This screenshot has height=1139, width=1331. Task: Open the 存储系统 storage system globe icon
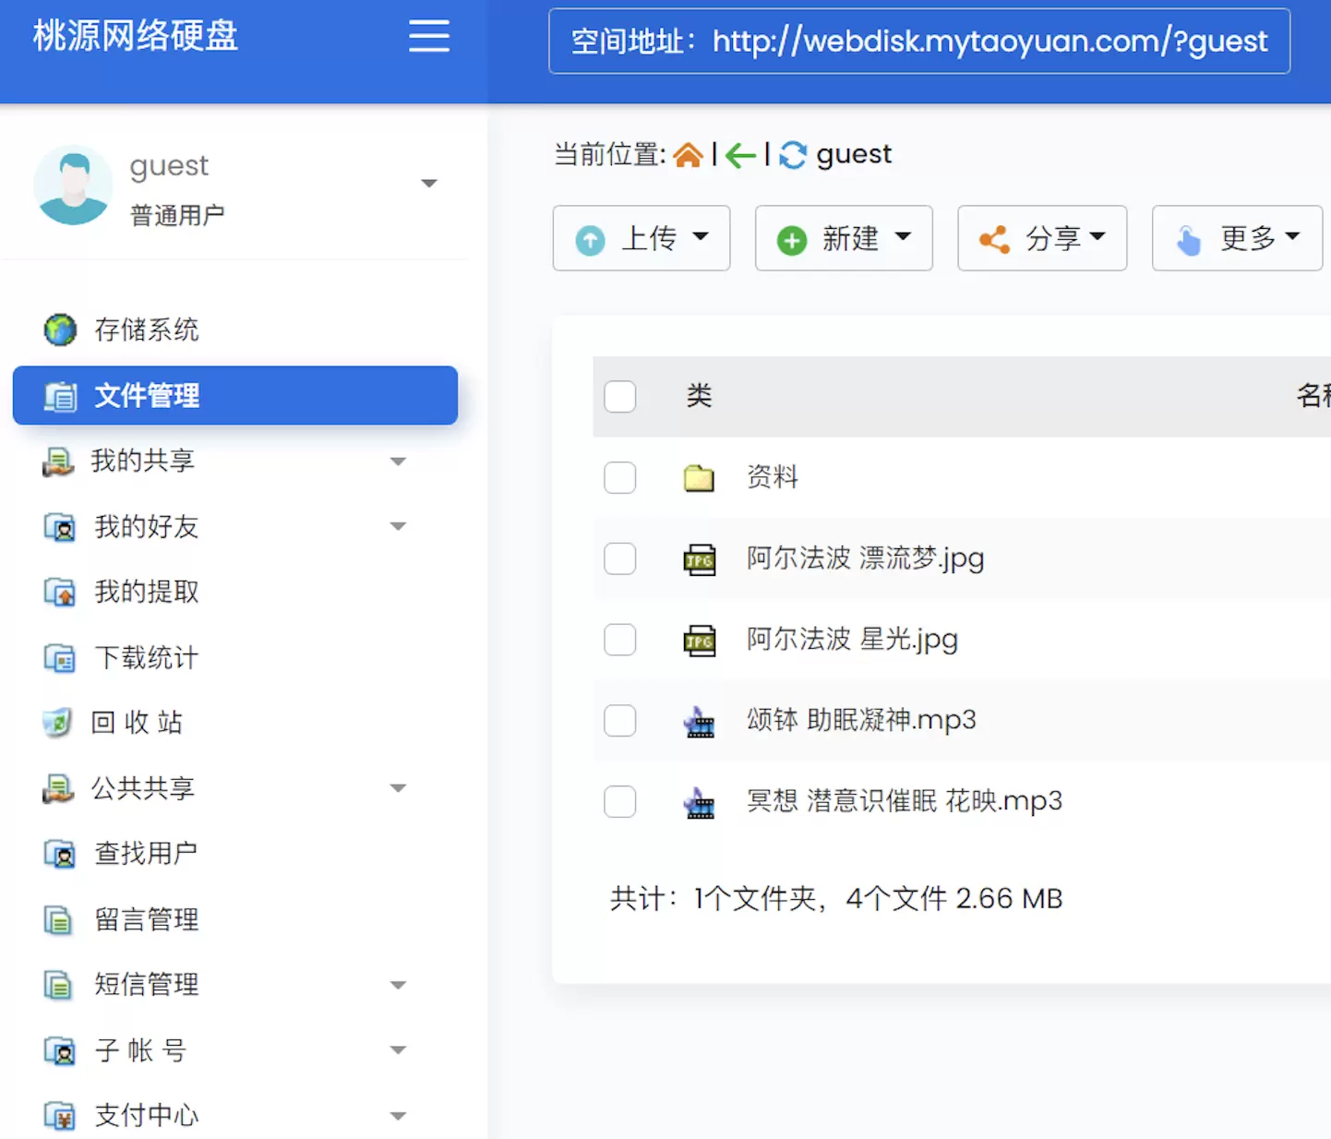59,330
